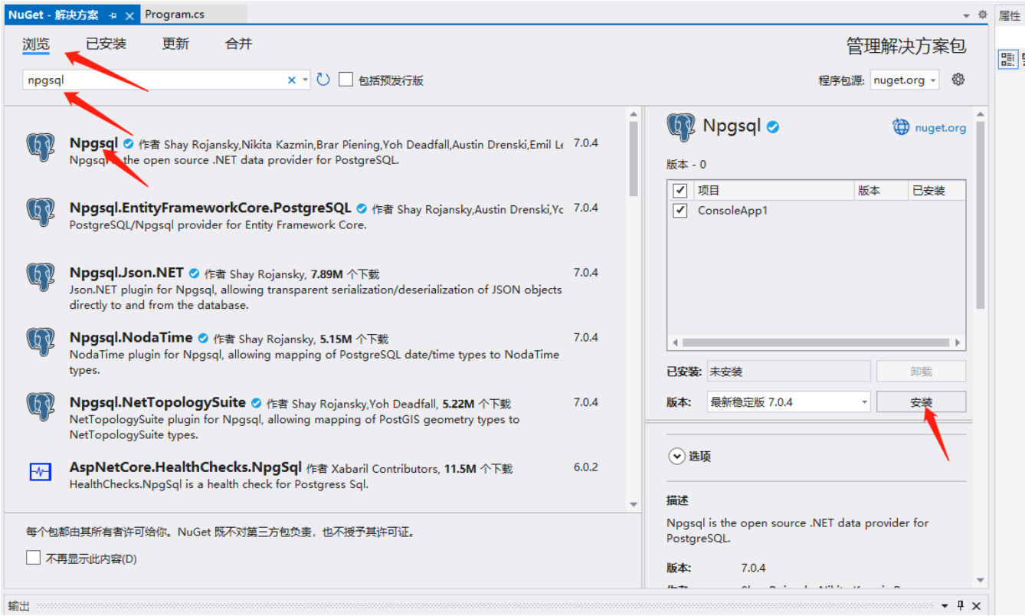1025x616 pixels.
Task: Close the NuGet - 解决方案 tab
Action: coord(129,15)
